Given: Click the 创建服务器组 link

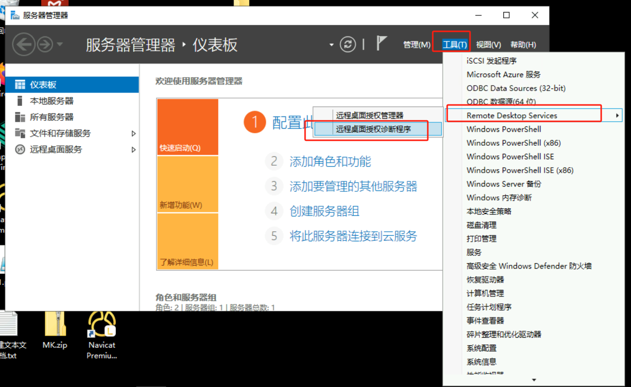Looking at the screenshot, I should (x=324, y=211).
